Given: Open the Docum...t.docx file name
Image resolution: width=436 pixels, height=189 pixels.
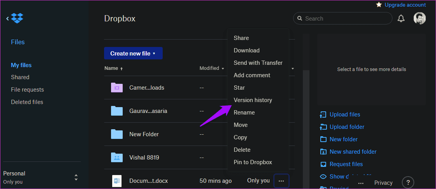Looking at the screenshot, I should 148,181.
